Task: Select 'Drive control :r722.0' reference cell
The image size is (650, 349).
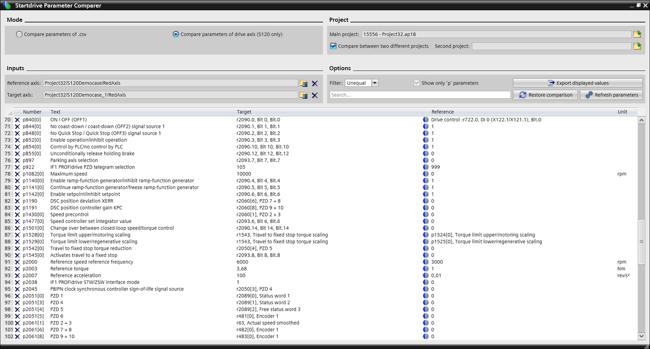Action: coord(486,120)
